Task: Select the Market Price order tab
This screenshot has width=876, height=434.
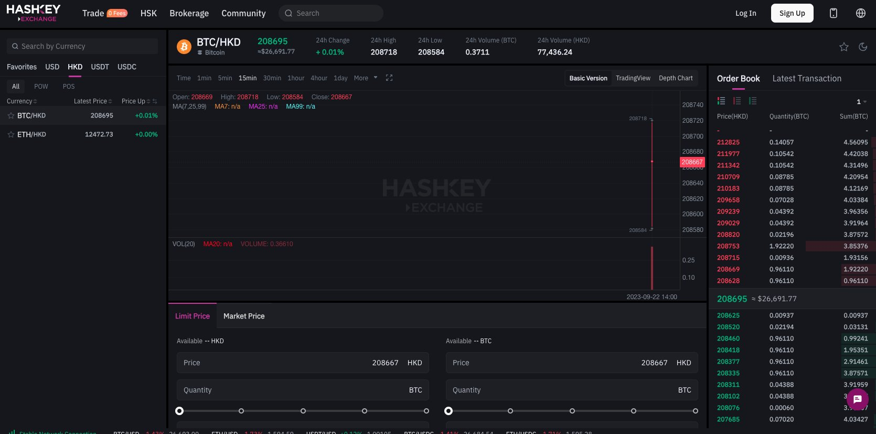Action: click(x=244, y=316)
